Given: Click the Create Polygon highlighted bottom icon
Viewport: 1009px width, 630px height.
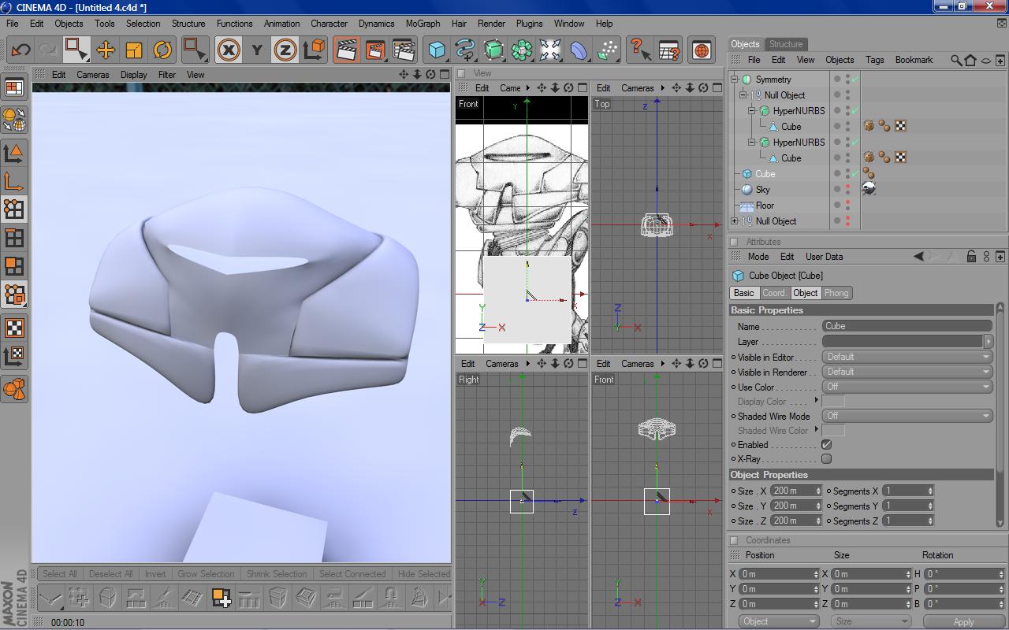Looking at the screenshot, I should coord(221,598).
